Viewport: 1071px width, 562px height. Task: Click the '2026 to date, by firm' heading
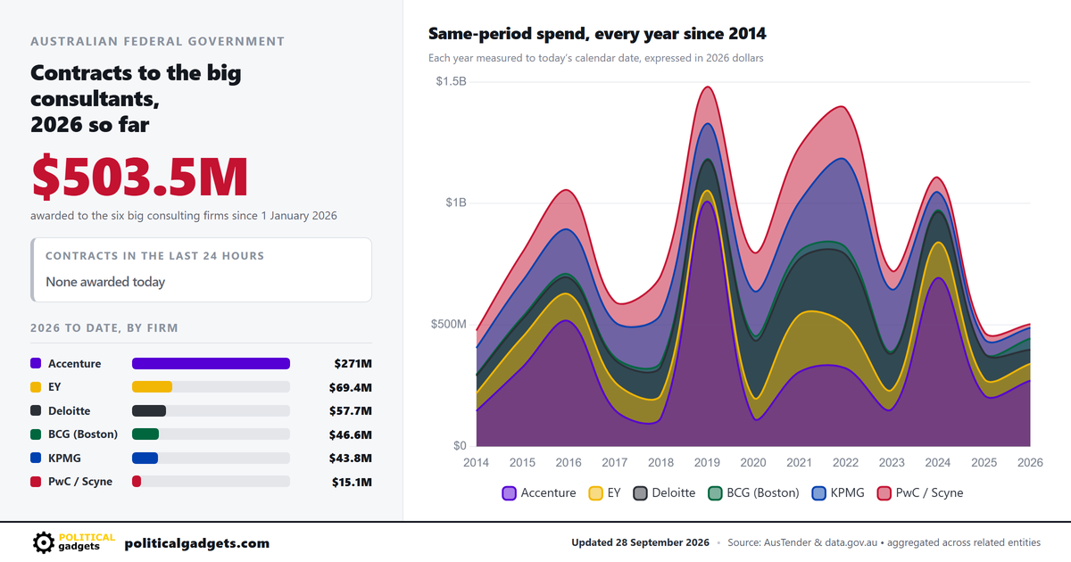(x=104, y=328)
